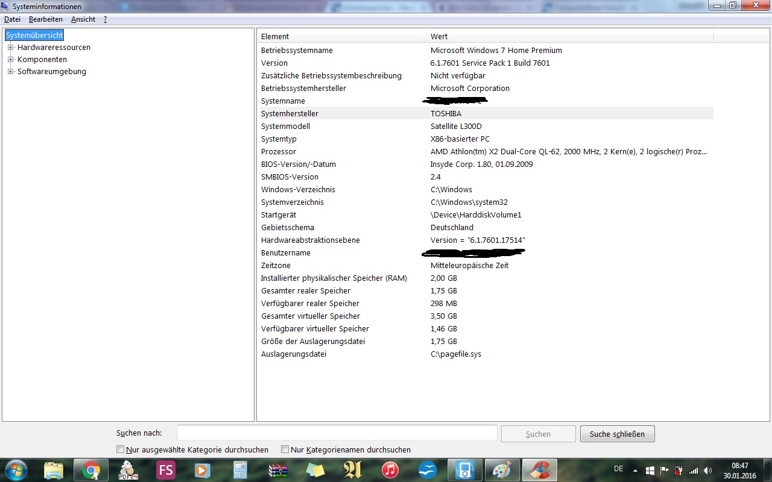The image size is (772, 482).
Task: Switch to CCleaner in the taskbar
Action: click(x=539, y=470)
